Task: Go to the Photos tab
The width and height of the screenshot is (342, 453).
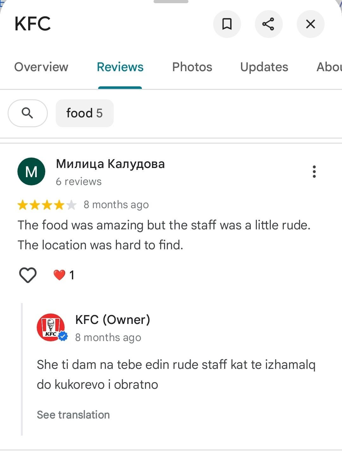Action: click(192, 67)
